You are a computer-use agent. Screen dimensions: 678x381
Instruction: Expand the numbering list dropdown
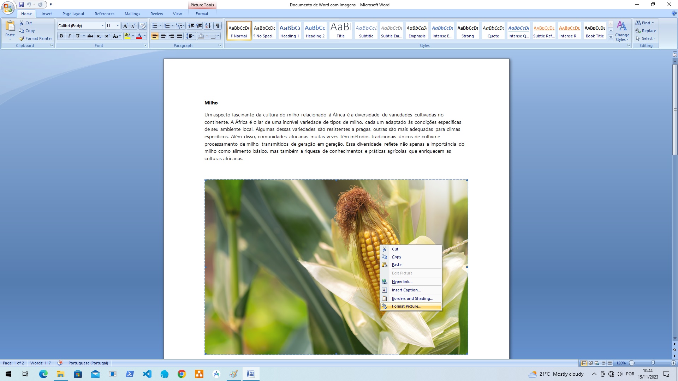pyautogui.click(x=173, y=26)
